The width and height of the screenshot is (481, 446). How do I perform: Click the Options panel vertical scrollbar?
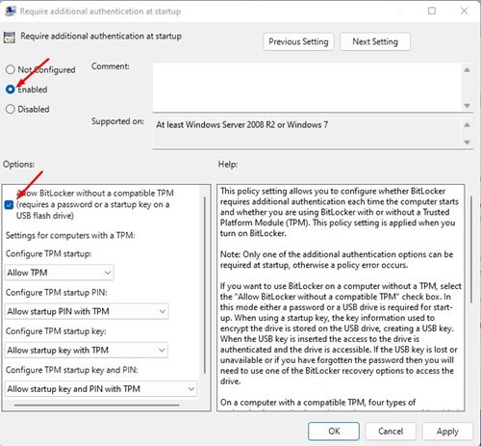205,285
